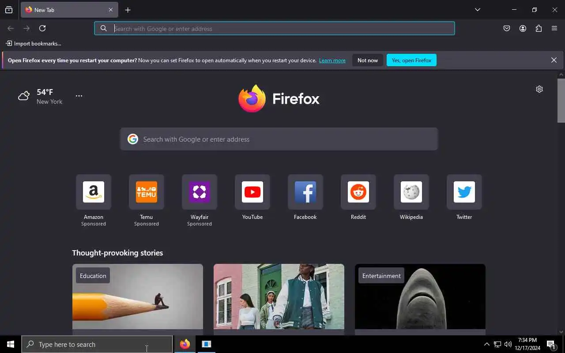Viewport: 565px width, 353px height.
Task: Click the taskbar Type here to search box
Action: coord(97,344)
